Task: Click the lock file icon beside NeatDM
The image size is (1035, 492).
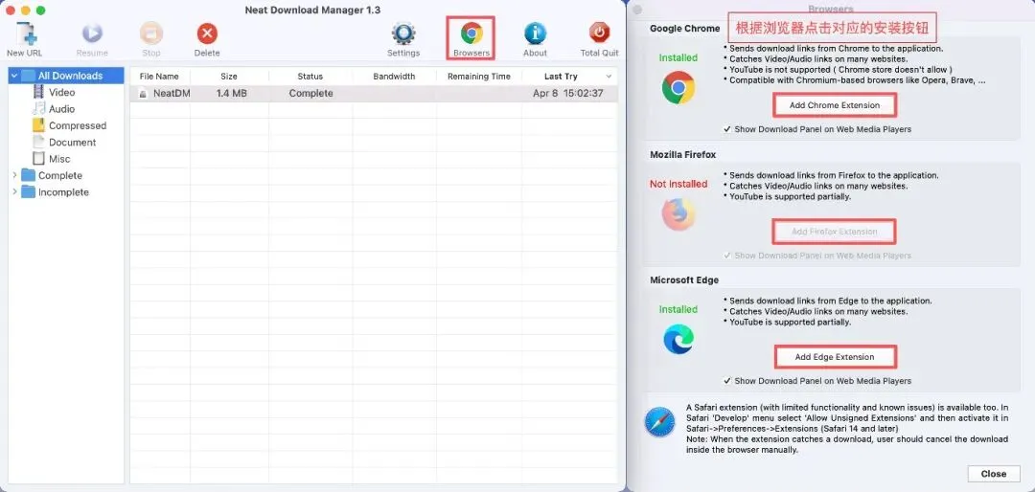Action: 141,95
